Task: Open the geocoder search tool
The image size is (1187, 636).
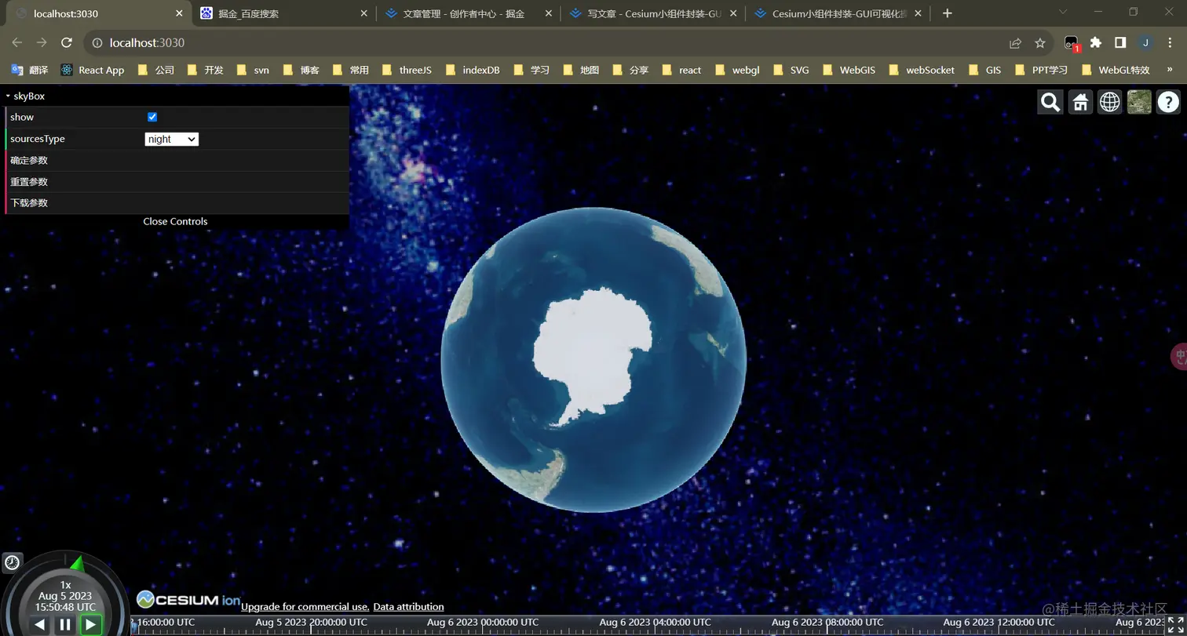Action: pyautogui.click(x=1050, y=102)
